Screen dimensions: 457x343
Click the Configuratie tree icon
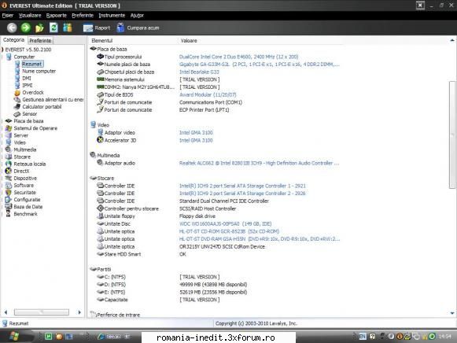coord(9,200)
